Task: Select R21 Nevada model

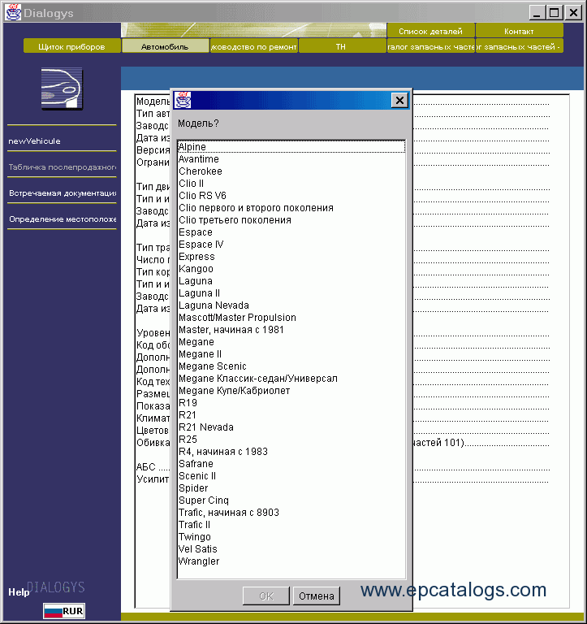Action: pos(291,427)
